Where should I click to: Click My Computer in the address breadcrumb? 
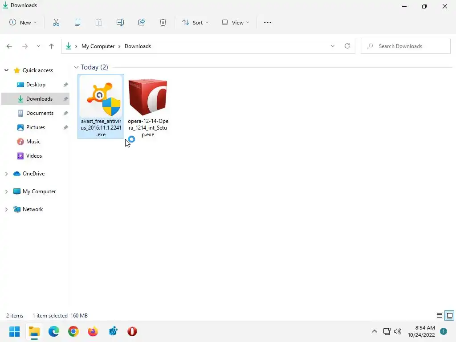[x=98, y=46]
